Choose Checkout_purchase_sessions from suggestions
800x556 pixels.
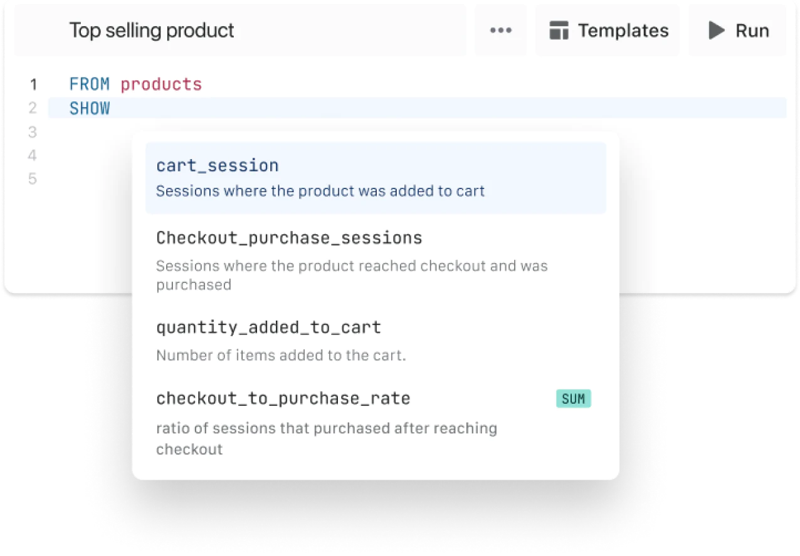point(289,238)
